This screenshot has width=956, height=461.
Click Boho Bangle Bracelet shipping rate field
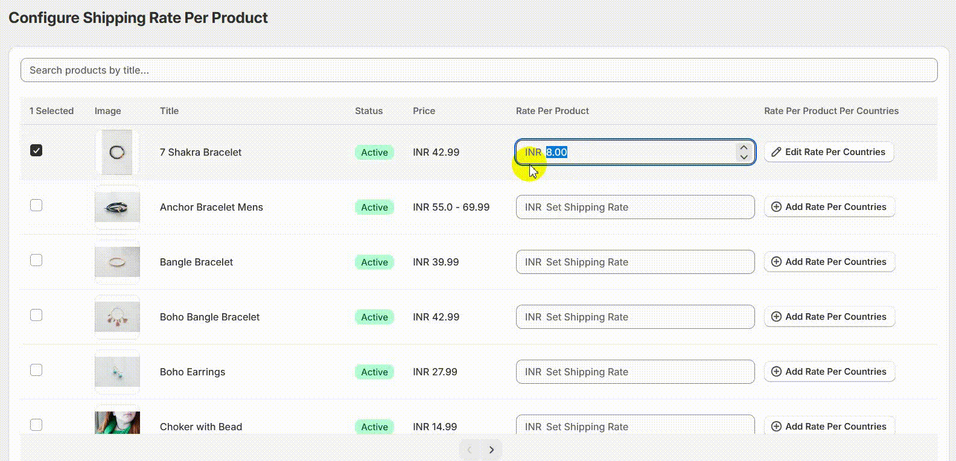click(635, 317)
